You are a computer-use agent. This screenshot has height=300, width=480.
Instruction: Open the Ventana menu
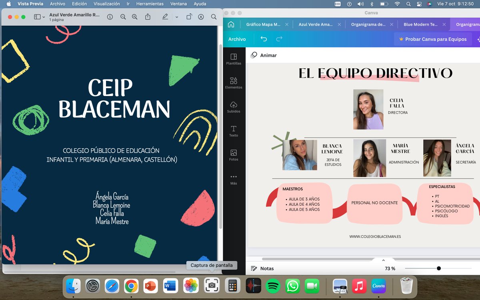point(178,4)
